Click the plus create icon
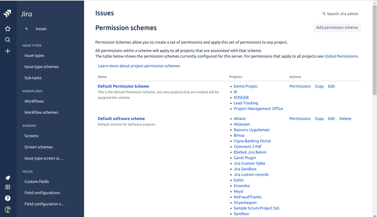The width and height of the screenshot is (377, 217). 8,51
